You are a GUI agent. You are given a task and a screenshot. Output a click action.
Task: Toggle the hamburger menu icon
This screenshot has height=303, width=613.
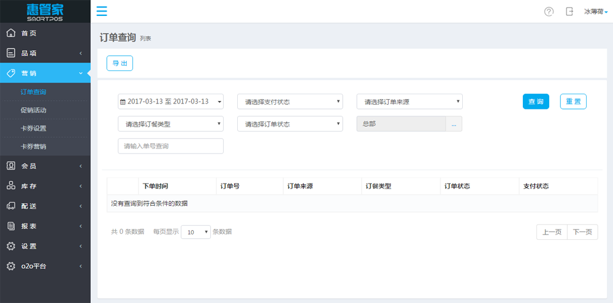tap(102, 11)
